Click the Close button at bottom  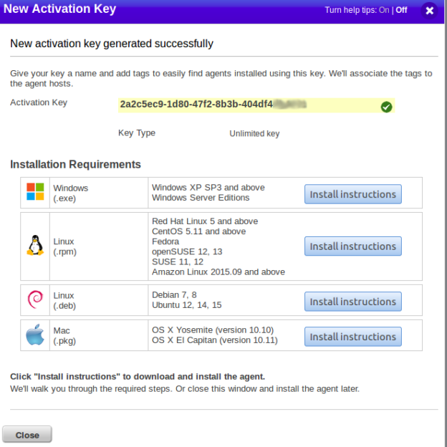27,435
